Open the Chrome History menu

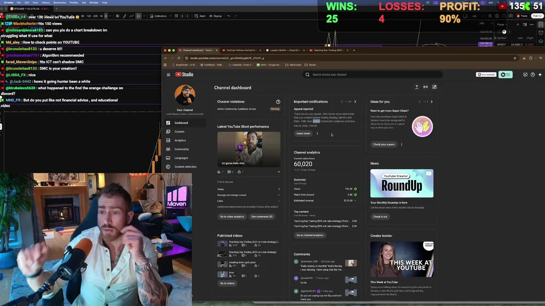tap(46, 3)
